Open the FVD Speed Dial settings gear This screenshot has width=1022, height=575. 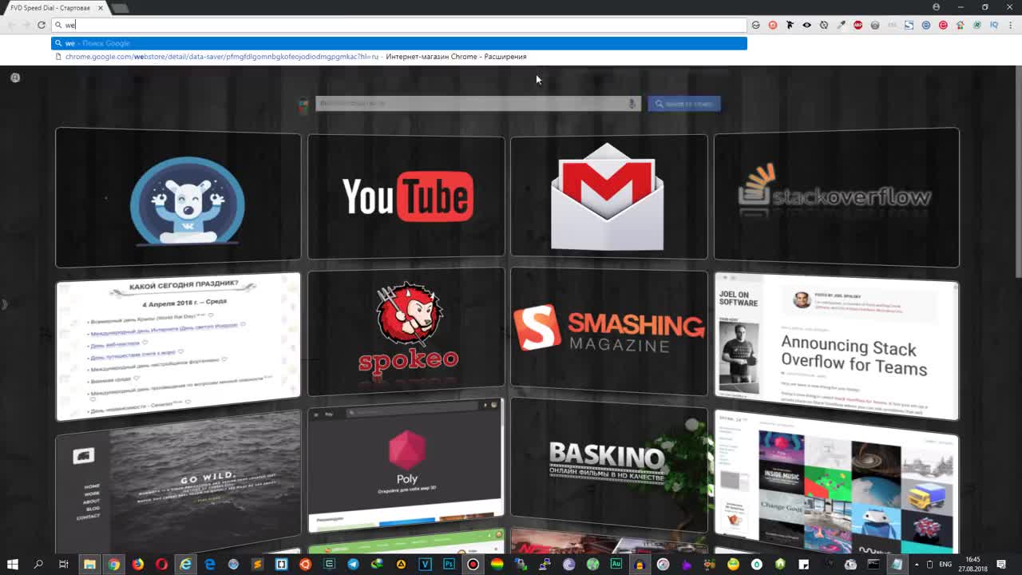point(14,77)
